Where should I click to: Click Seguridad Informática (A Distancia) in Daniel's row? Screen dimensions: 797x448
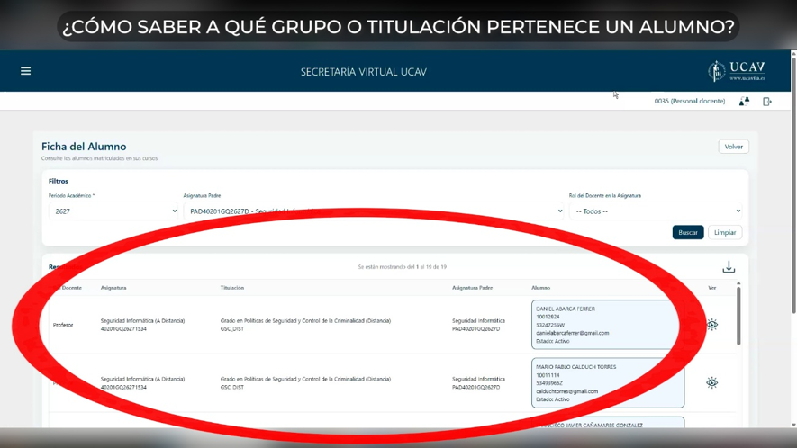(x=143, y=321)
